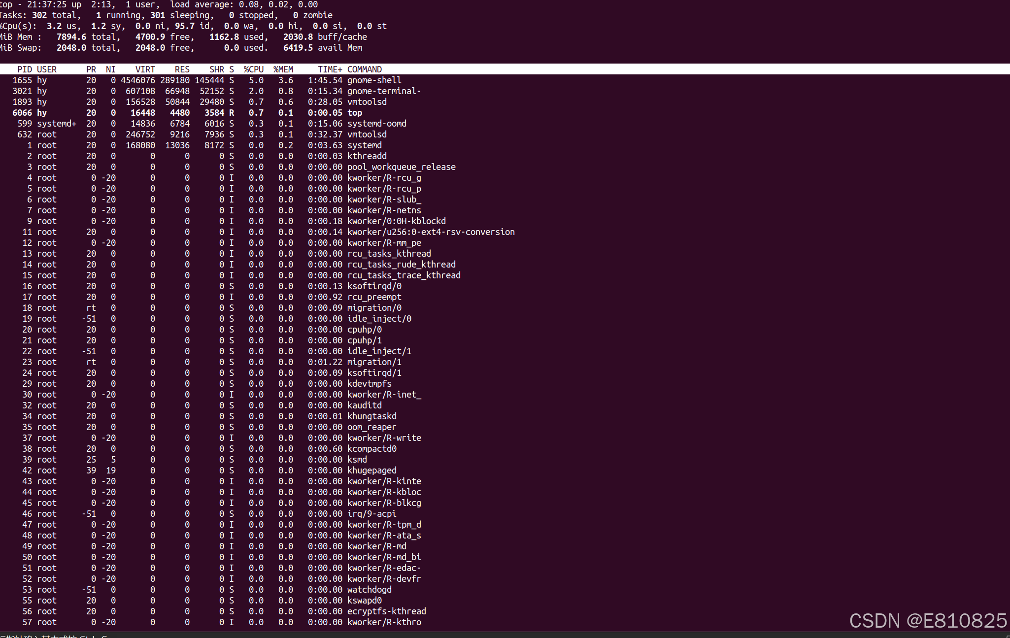
Task: Click the pool_workqueue_release command
Action: tap(401, 167)
